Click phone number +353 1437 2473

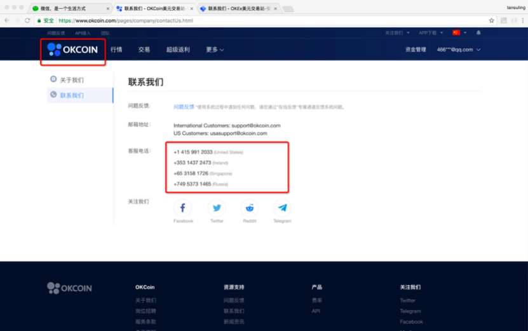pyautogui.click(x=193, y=163)
